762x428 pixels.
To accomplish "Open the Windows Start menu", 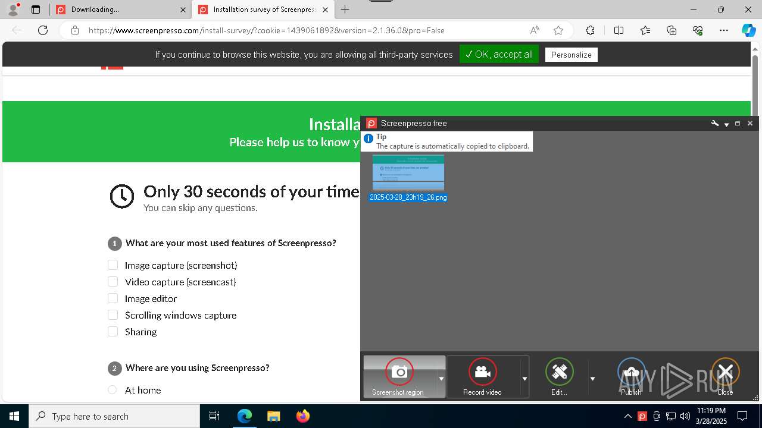I will (14, 416).
